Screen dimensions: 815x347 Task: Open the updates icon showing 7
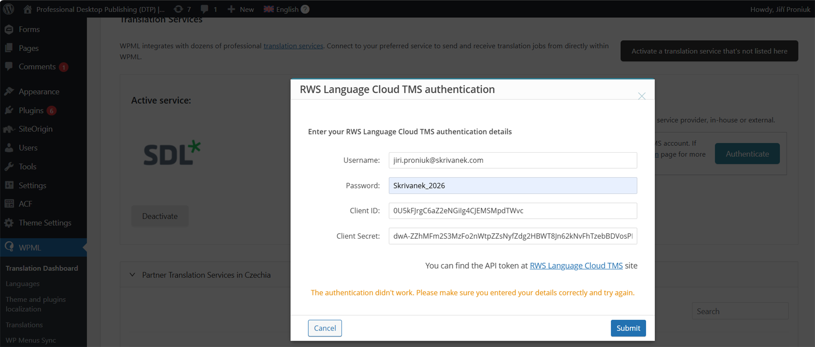coord(178,9)
